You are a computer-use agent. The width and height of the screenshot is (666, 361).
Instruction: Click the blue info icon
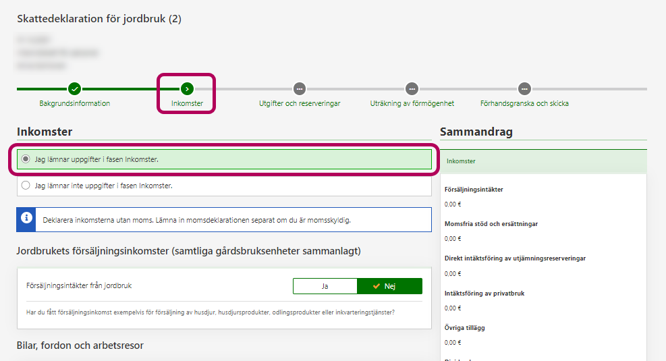[26, 219]
